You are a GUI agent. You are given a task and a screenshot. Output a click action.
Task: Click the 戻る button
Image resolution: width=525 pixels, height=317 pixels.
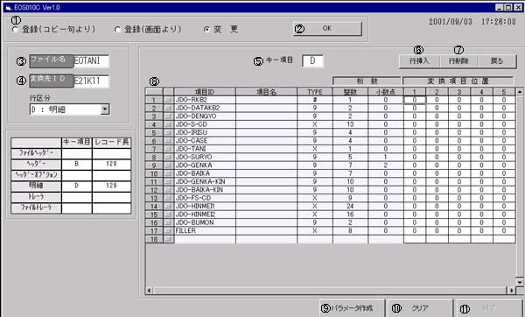[497, 61]
